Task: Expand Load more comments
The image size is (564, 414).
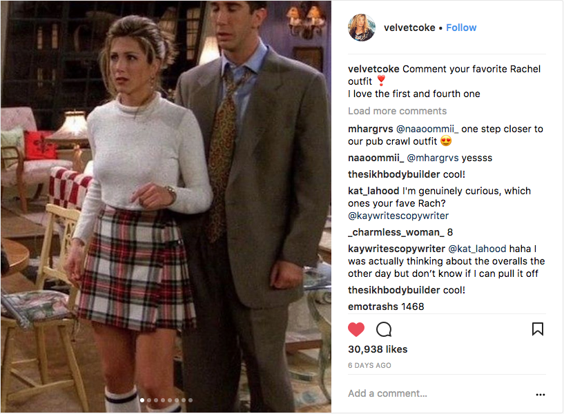Action: (397, 111)
